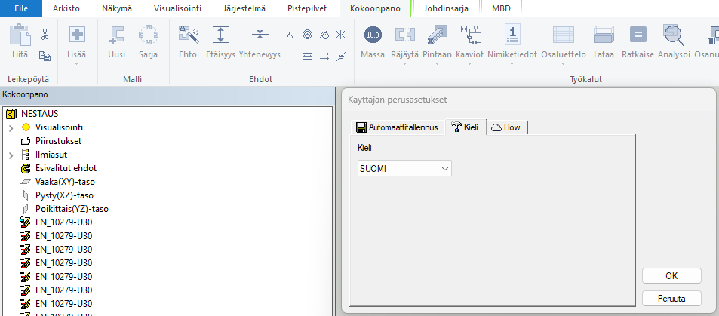The image size is (719, 316).
Task: Launch the Analysoi magnifier tool
Action: pyautogui.click(x=673, y=35)
